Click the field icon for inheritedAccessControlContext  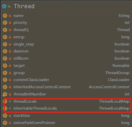click(5, 87)
